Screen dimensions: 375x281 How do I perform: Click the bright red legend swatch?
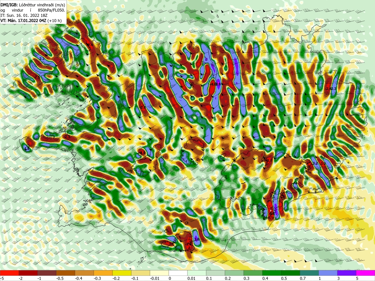pos(9,273)
